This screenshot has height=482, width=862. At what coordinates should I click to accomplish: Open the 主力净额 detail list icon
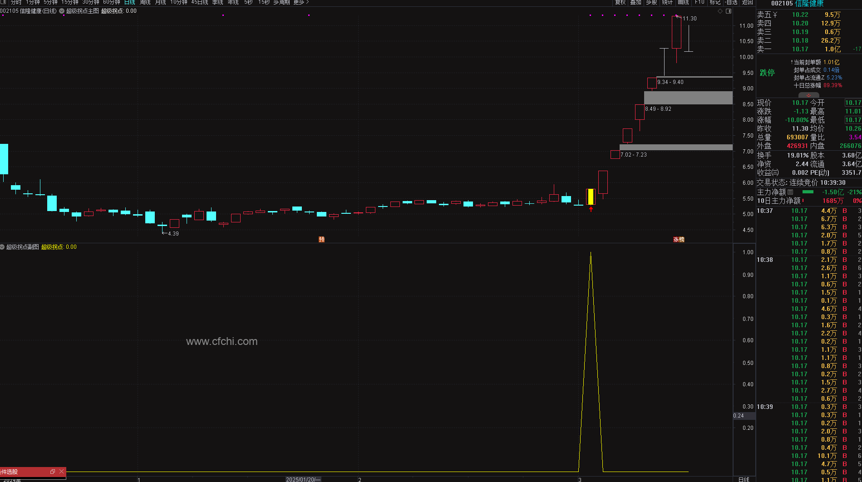coord(790,192)
